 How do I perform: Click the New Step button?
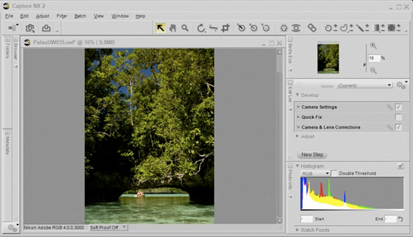click(312, 154)
